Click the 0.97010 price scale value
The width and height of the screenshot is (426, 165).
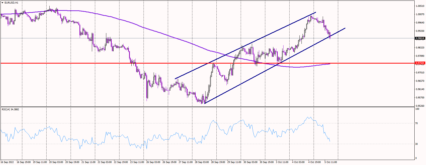tap(420, 72)
